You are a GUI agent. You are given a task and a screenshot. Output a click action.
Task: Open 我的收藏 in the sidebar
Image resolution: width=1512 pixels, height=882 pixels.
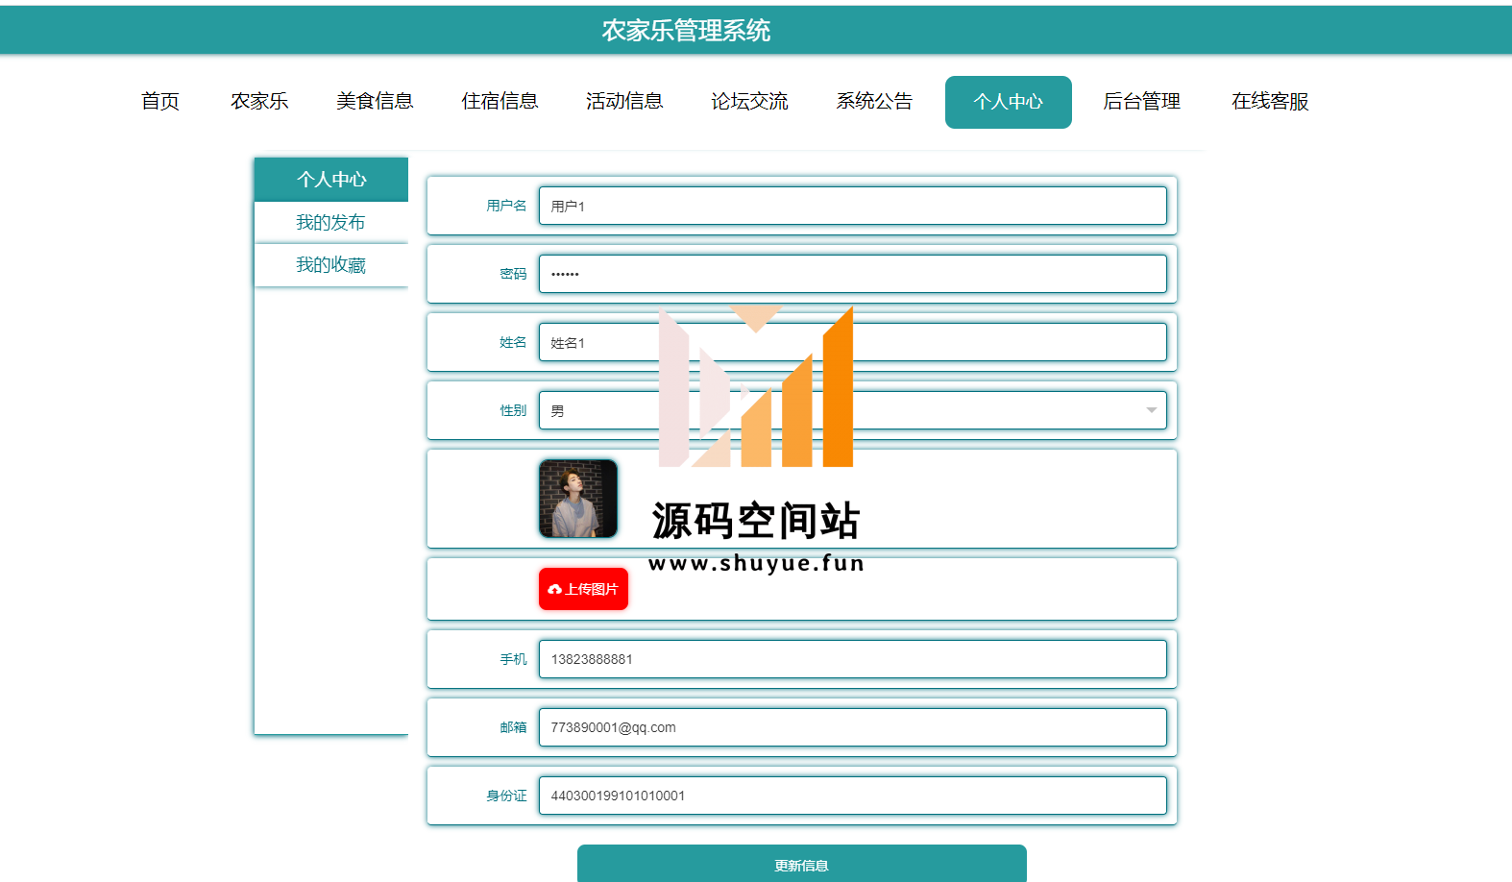click(331, 265)
